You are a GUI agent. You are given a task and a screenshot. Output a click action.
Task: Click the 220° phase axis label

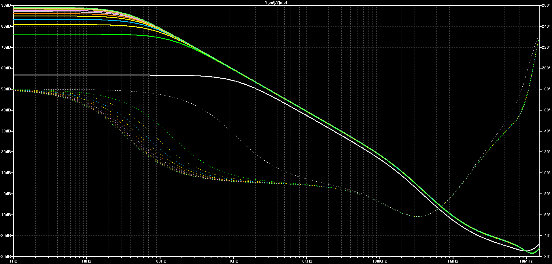[x=546, y=47]
